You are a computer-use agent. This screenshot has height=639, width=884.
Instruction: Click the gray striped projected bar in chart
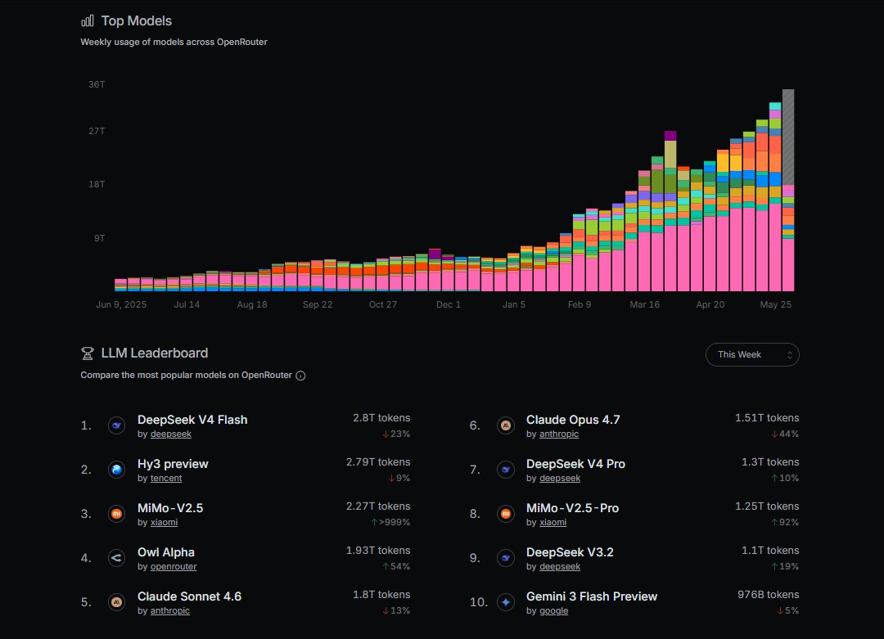[788, 137]
